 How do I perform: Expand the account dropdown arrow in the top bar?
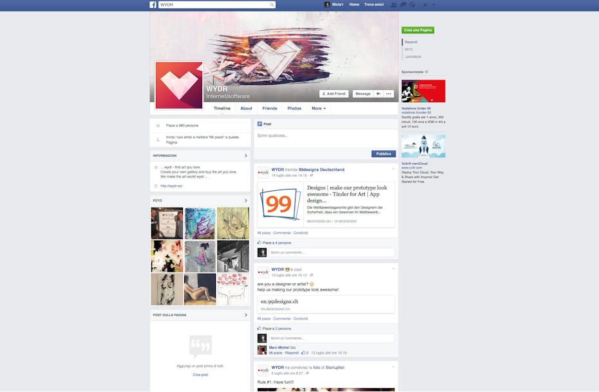(x=433, y=4)
